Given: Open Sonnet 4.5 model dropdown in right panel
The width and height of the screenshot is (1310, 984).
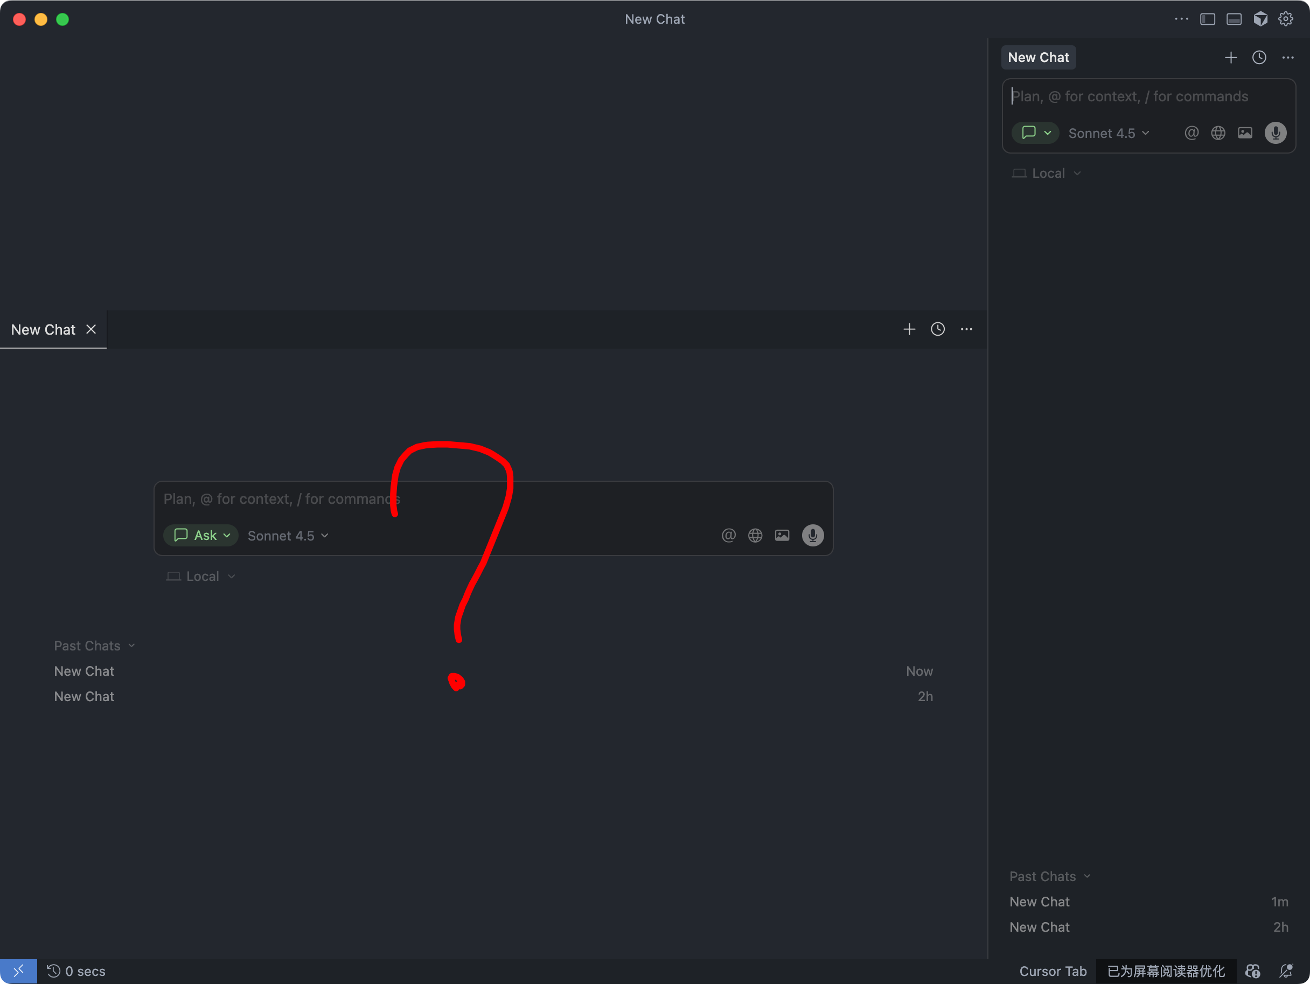Looking at the screenshot, I should (x=1108, y=133).
